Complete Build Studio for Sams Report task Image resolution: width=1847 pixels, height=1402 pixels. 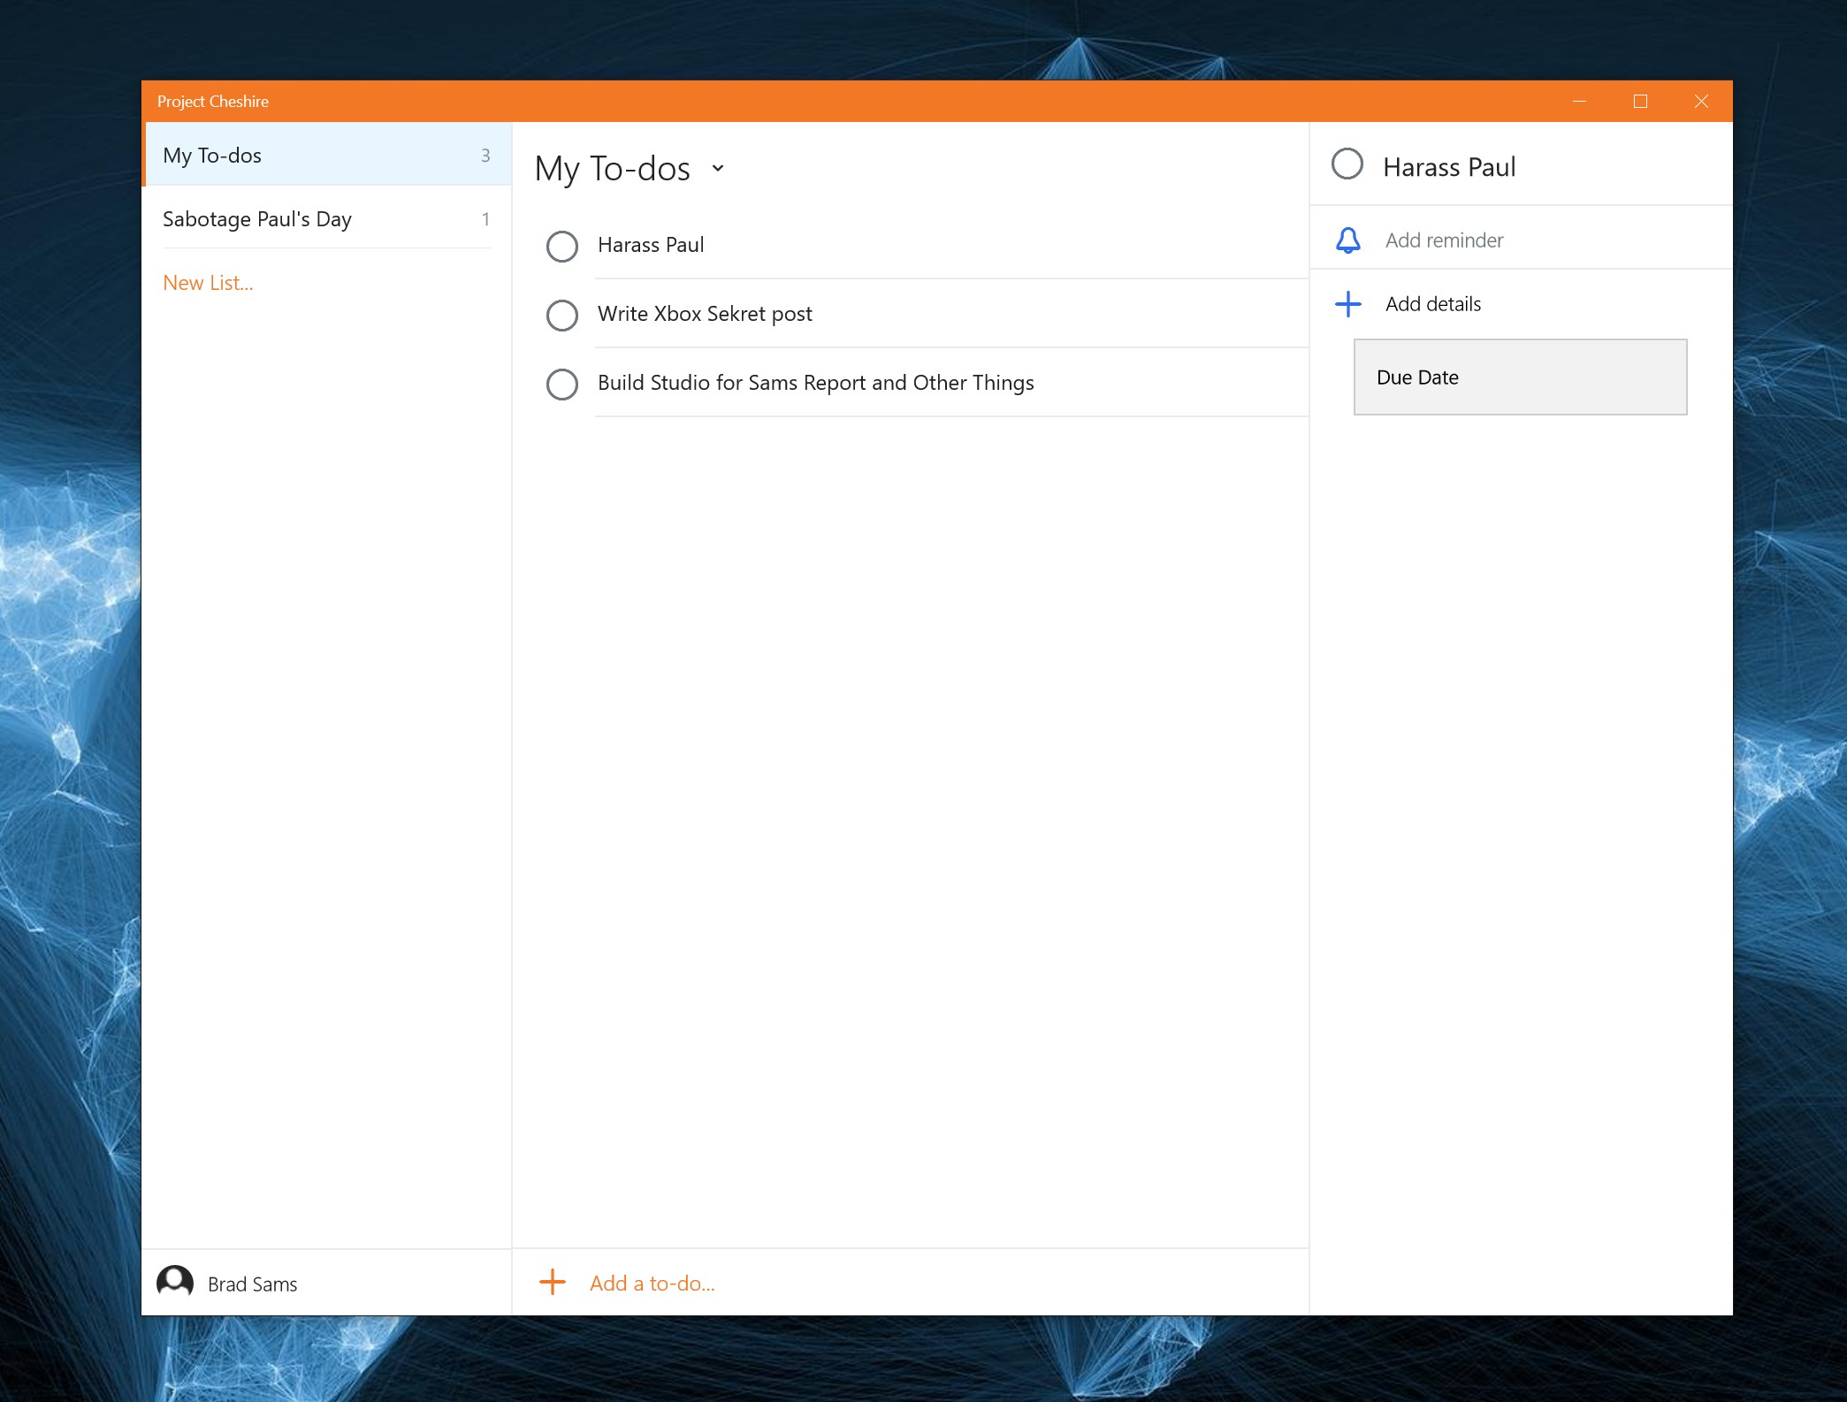562,384
